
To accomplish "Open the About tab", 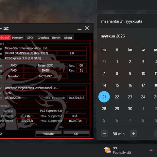I will (68, 38).
